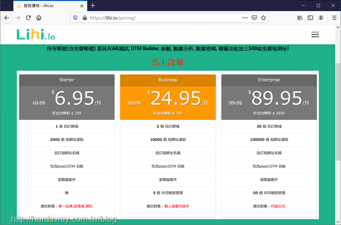Click the crossed-out 39.95 price
Image resolution: width=341 pixels, height=225 pixels.
(x=134, y=103)
